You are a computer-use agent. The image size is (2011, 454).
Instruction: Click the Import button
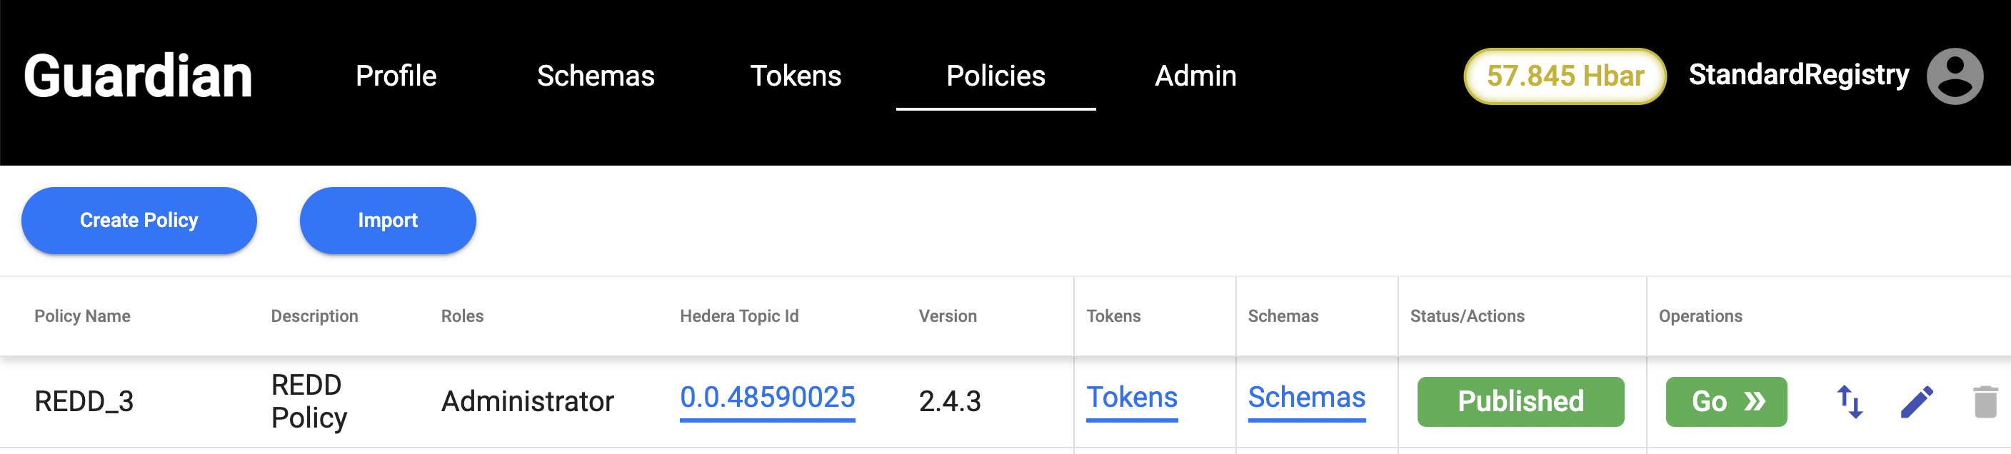click(x=387, y=220)
